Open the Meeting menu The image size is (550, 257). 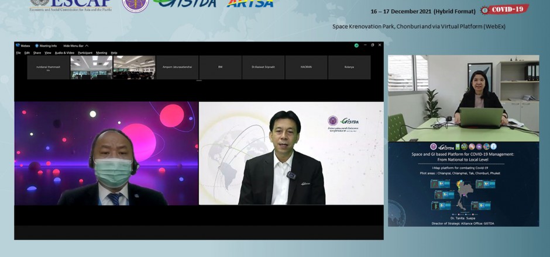pos(102,53)
